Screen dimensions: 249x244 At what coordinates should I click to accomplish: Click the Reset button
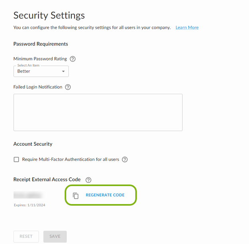point(26,236)
